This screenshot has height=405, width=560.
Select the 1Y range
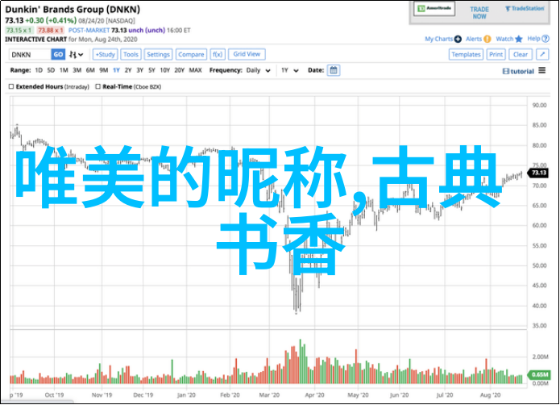pos(116,70)
